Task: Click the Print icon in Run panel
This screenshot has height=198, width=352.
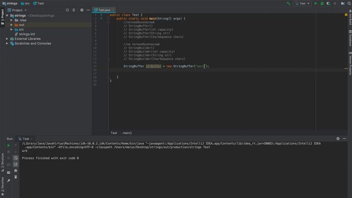Action: coord(15,171)
